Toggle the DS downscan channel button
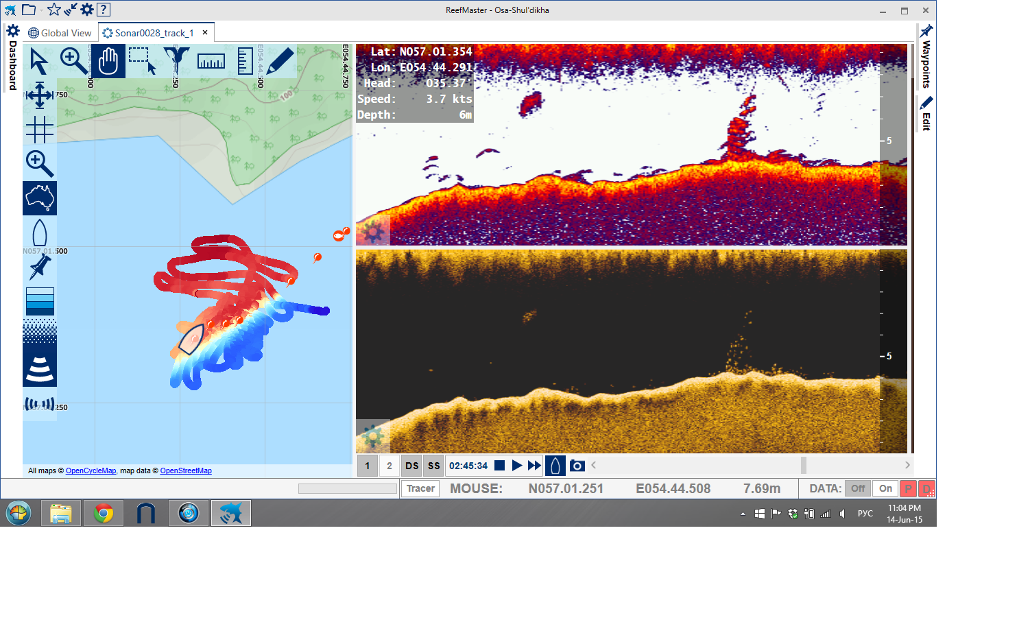 click(411, 466)
